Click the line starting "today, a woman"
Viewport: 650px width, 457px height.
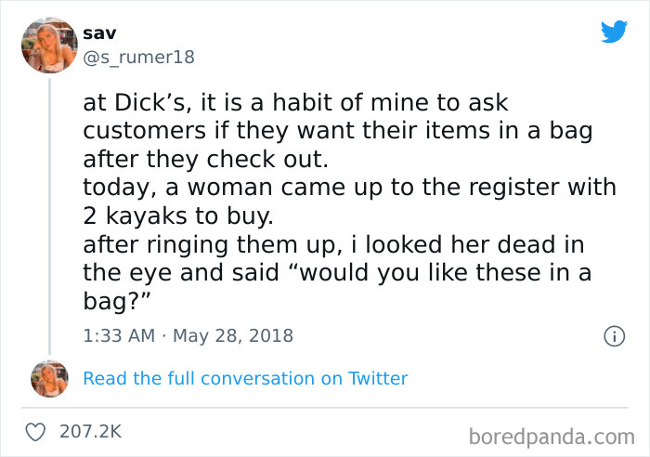tap(349, 188)
